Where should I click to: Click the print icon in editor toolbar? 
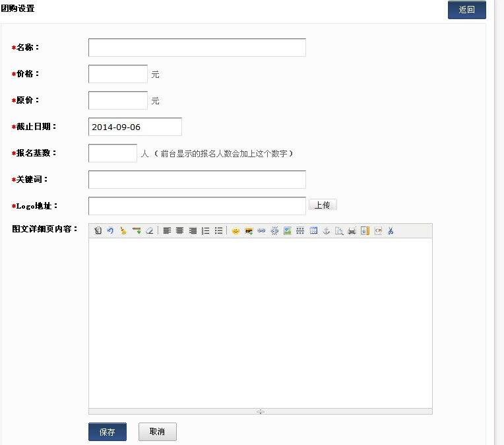point(352,231)
